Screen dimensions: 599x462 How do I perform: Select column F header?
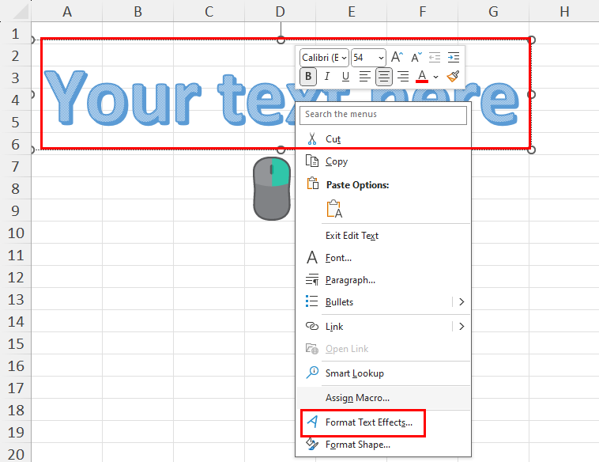coord(422,12)
